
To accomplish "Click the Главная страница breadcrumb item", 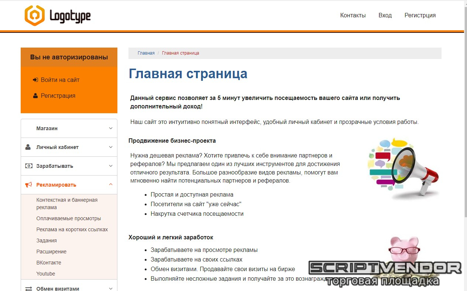I will coord(181,53).
